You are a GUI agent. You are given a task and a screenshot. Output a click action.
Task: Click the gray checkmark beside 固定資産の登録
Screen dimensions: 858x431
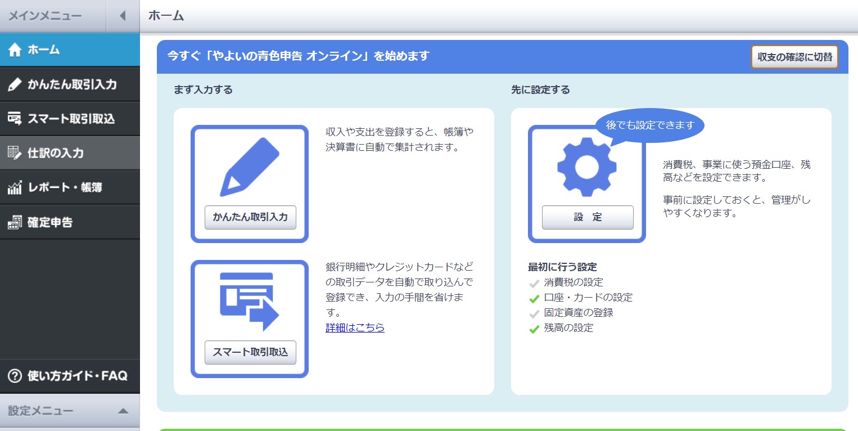(535, 313)
